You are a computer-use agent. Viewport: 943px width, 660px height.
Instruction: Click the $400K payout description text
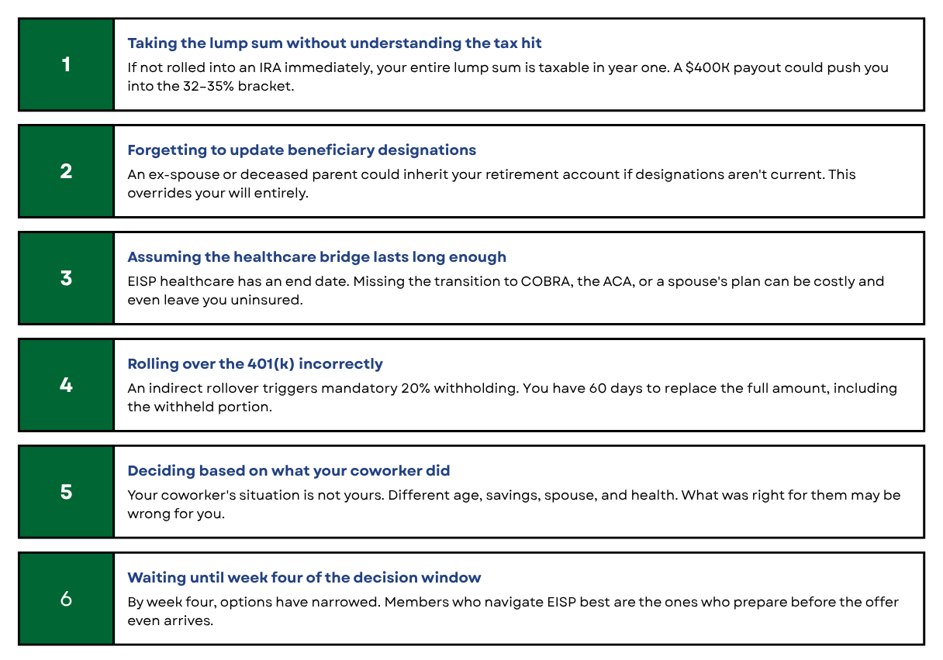click(508, 77)
